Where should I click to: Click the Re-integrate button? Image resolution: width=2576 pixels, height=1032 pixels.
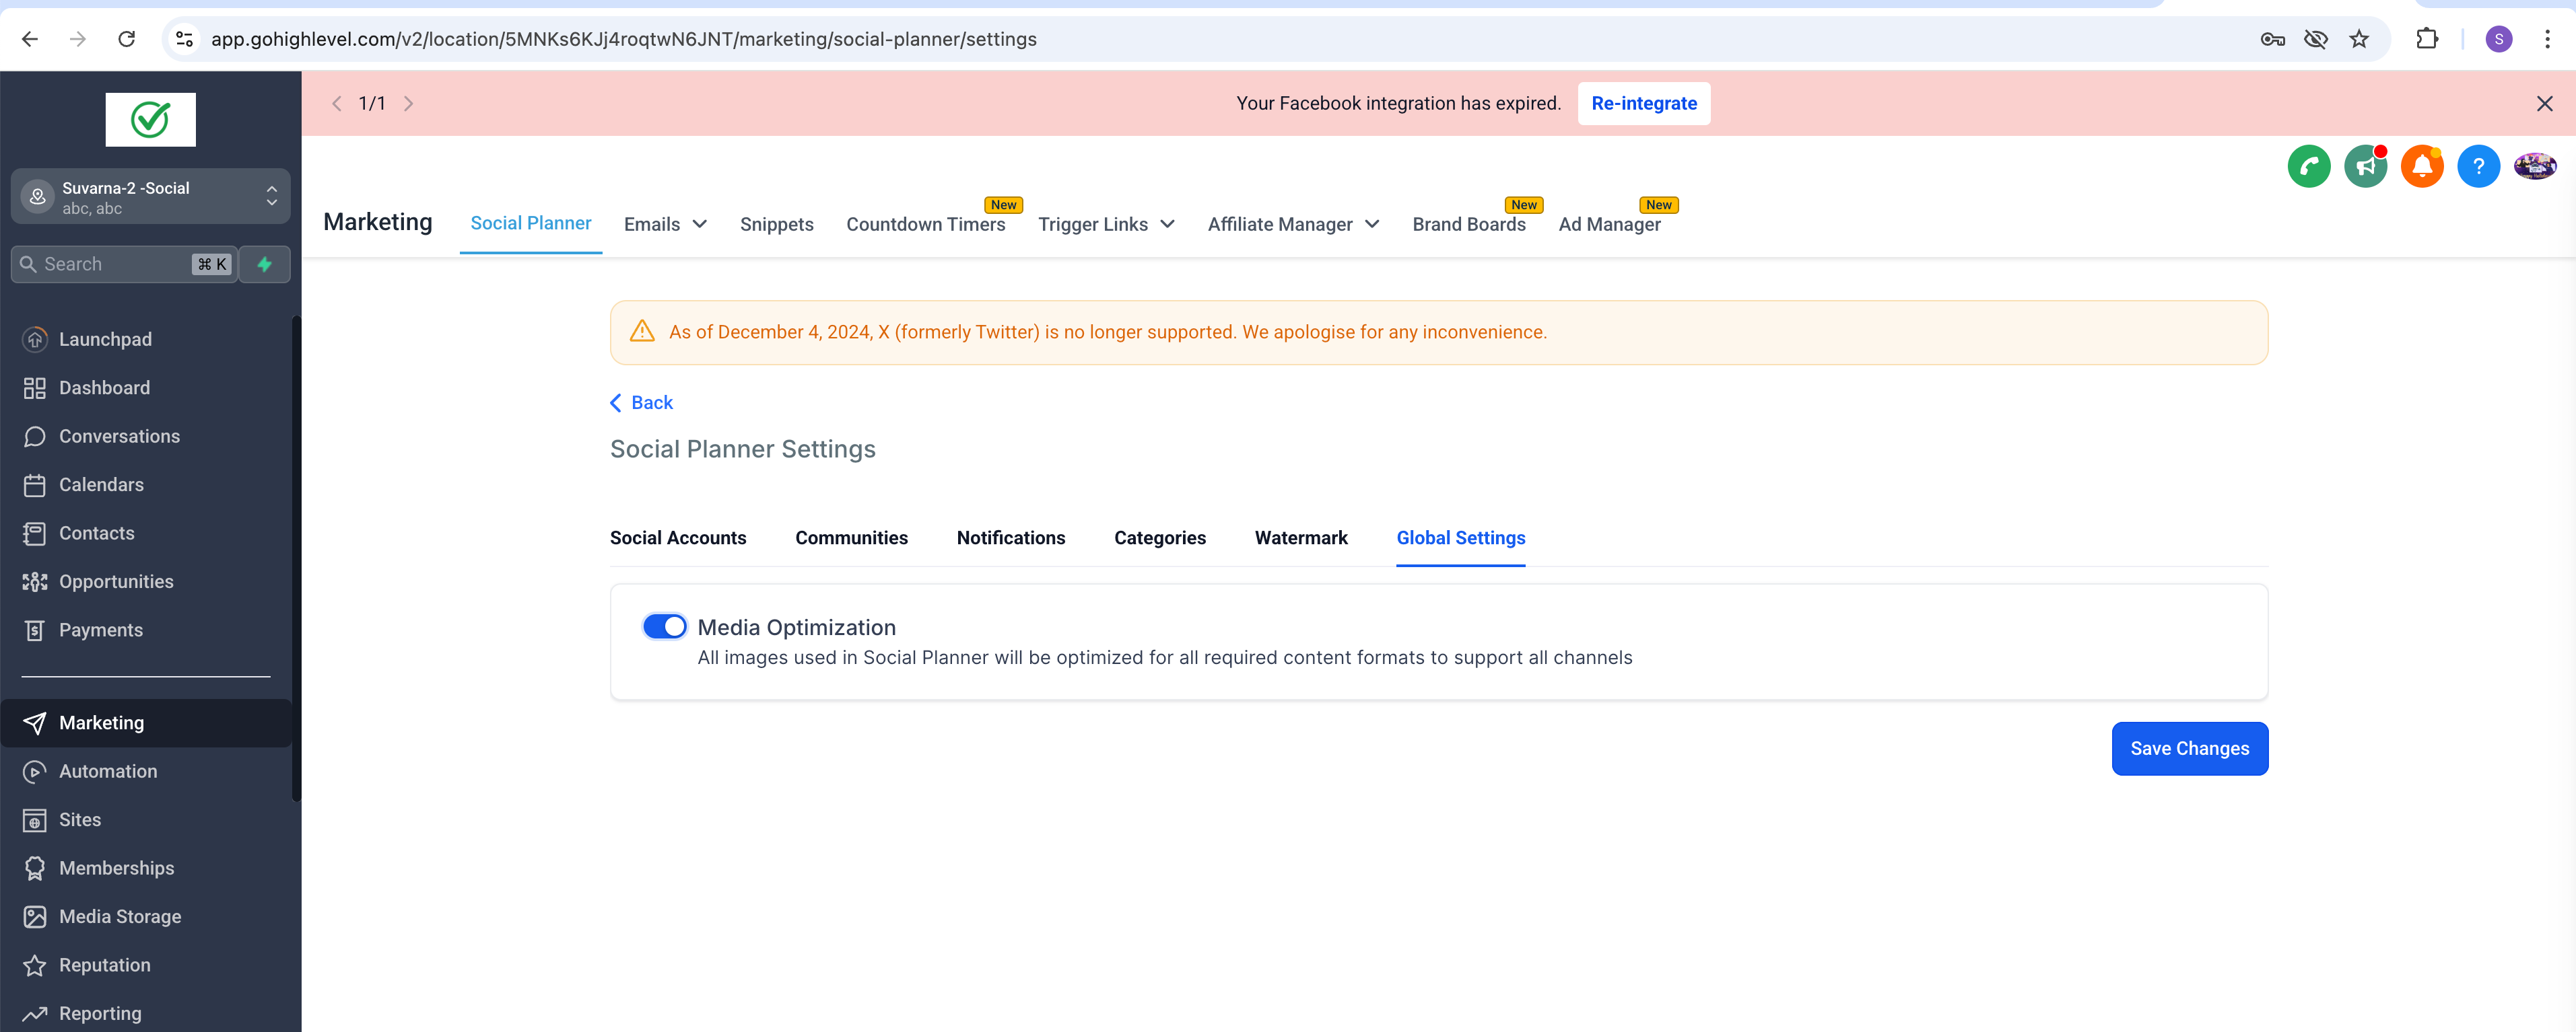click(1643, 103)
